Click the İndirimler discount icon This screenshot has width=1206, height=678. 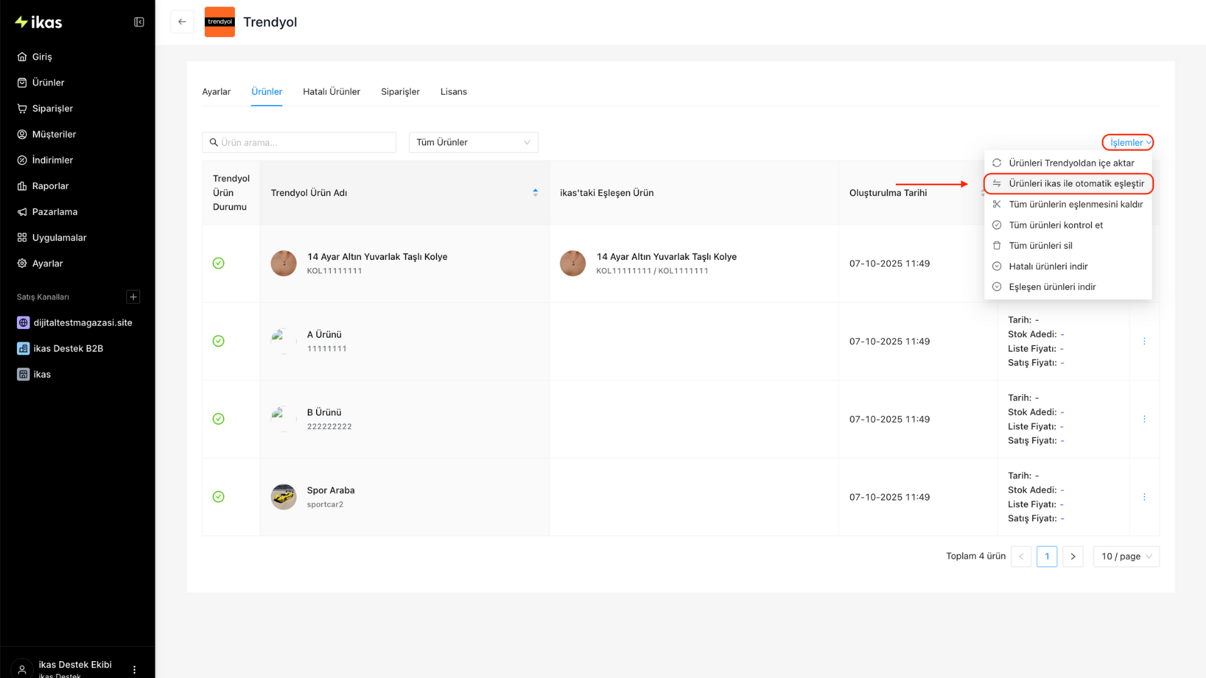[22, 160]
